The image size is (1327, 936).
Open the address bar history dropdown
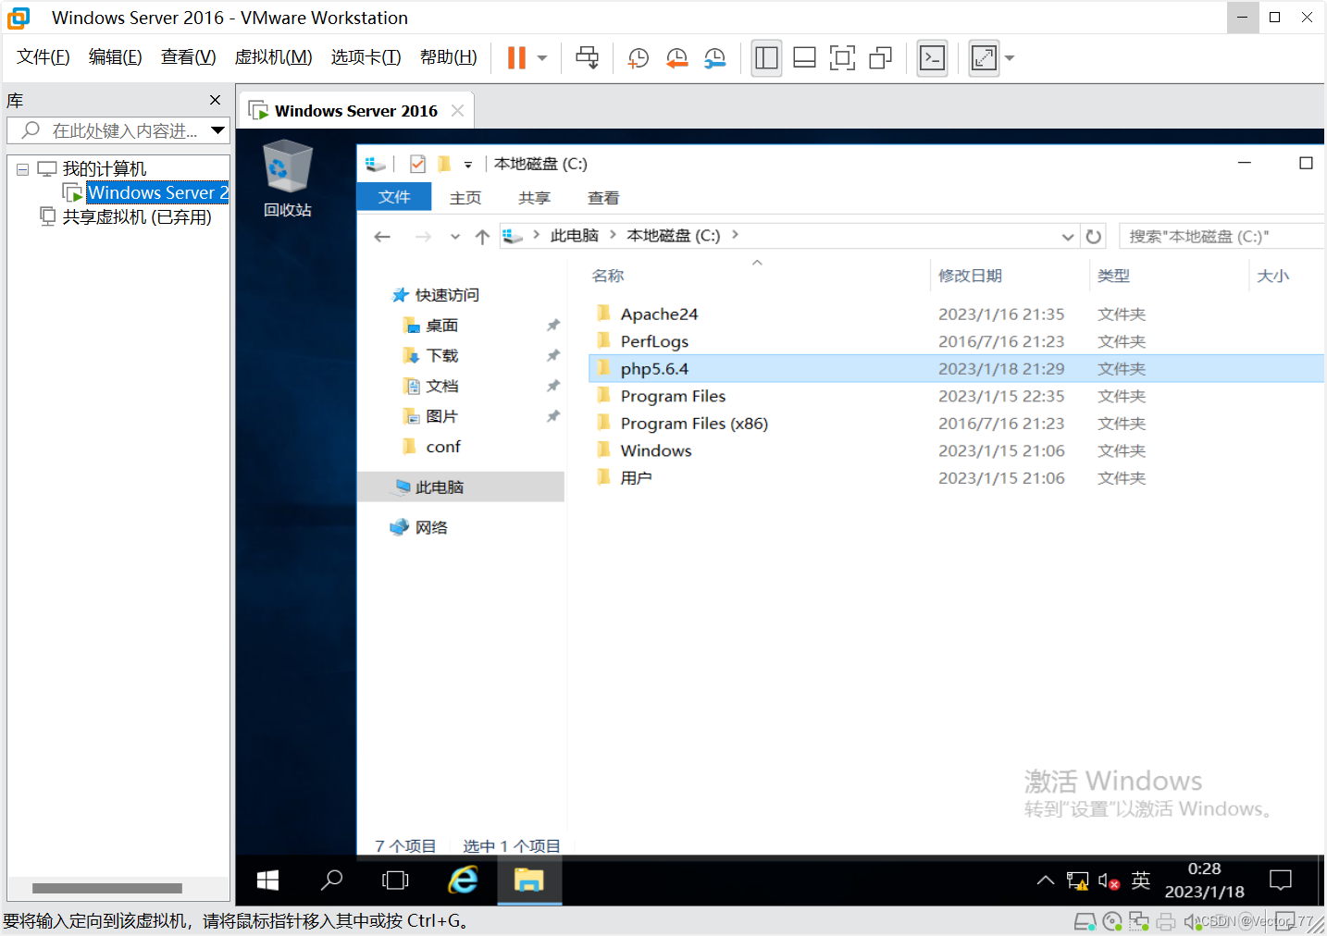1068,237
